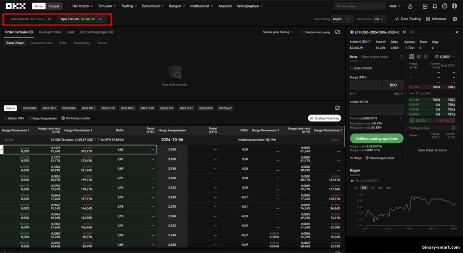Tick the Order IV/USD checkbox

pos(352,68)
